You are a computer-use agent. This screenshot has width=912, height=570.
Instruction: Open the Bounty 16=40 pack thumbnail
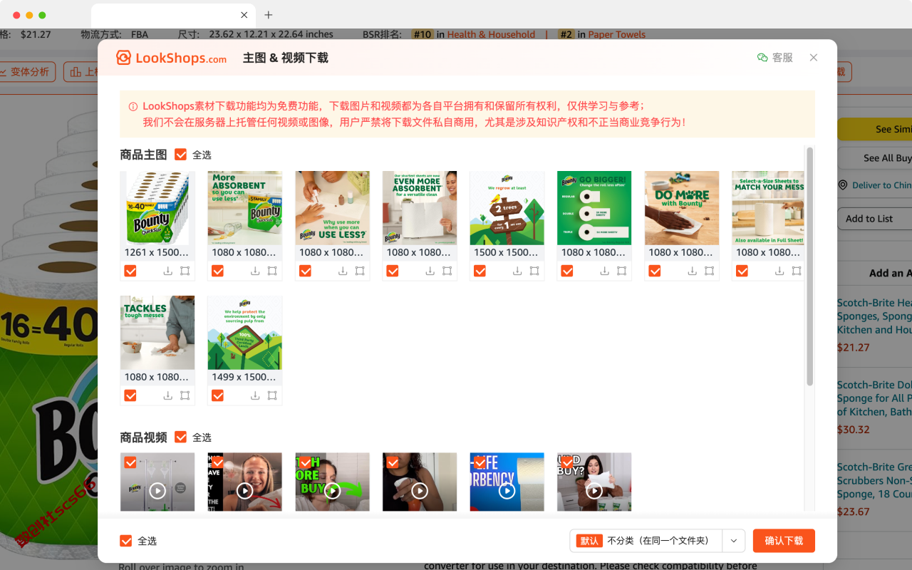click(157, 208)
